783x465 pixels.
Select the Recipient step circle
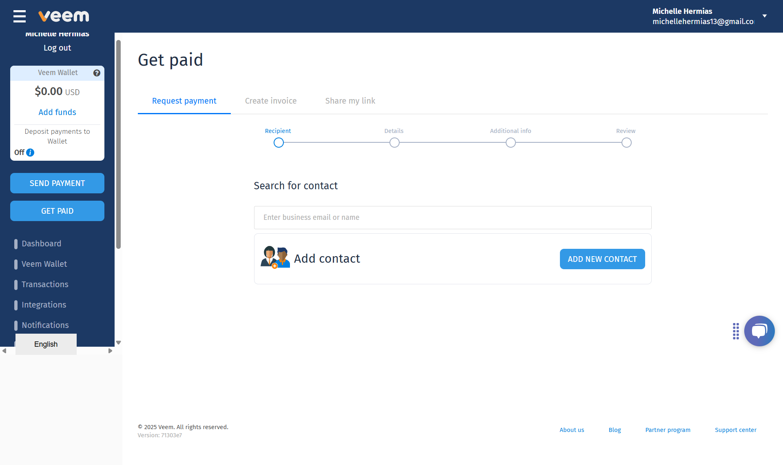tap(279, 143)
